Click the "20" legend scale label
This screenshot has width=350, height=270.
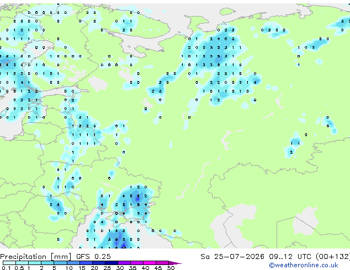tap(94, 268)
